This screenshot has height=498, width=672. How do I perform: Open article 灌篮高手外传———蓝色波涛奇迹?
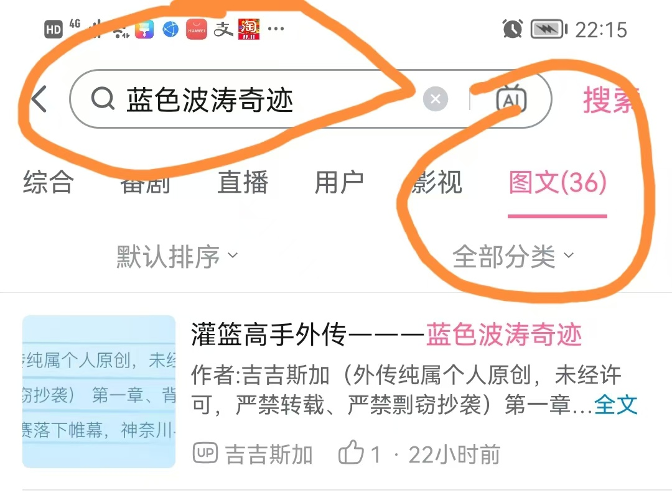coord(386,334)
